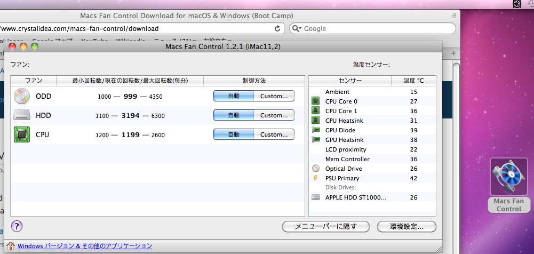534x254 pixels.
Task: Select the CPU Core 1 sensor label
Action: coord(341,110)
